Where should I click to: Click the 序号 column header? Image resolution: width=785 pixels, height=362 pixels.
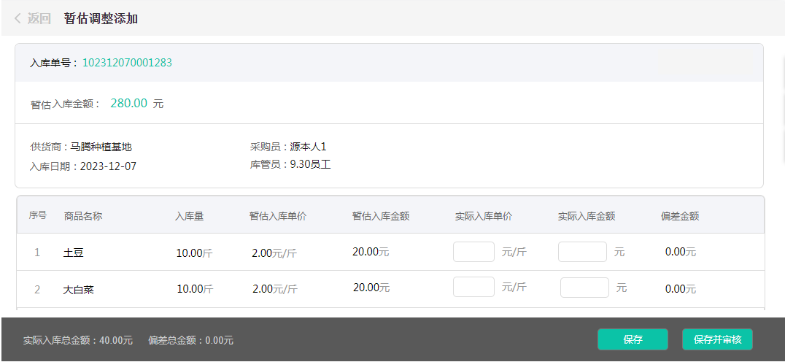pyautogui.click(x=38, y=216)
